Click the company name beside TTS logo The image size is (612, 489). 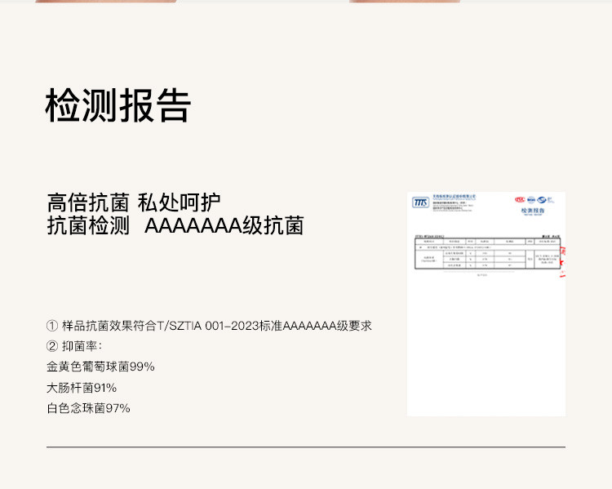point(453,198)
